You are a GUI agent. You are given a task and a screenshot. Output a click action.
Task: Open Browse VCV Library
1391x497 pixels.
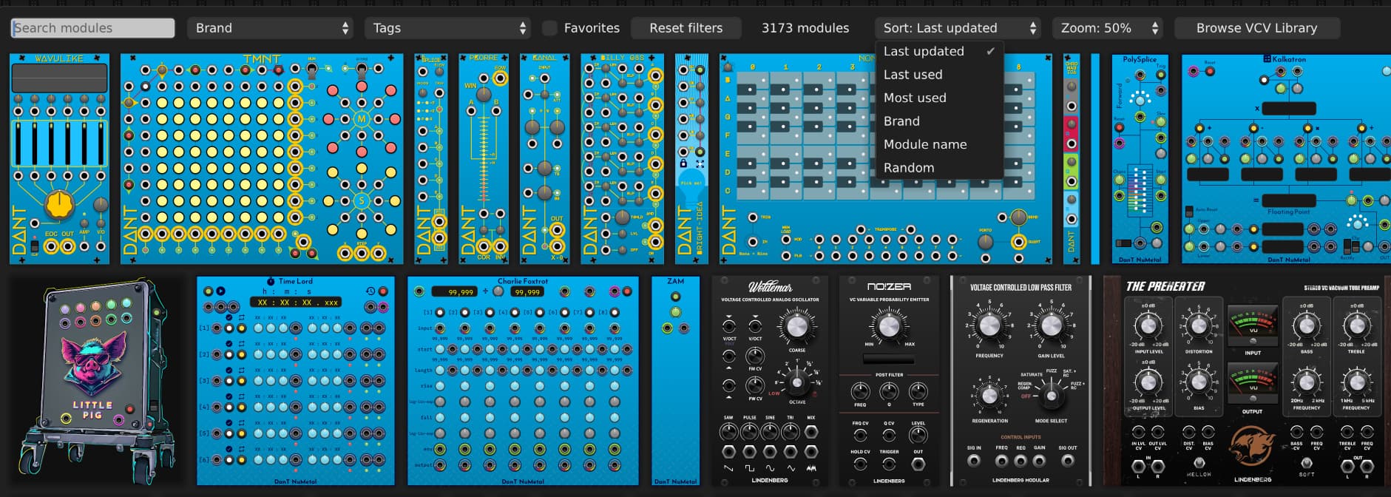1256,28
